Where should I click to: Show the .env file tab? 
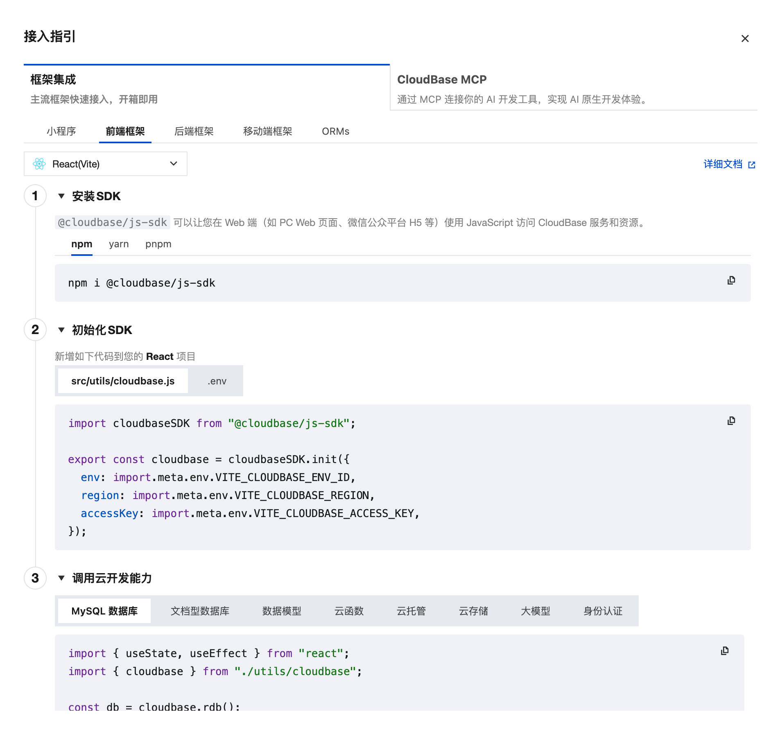pyautogui.click(x=217, y=381)
